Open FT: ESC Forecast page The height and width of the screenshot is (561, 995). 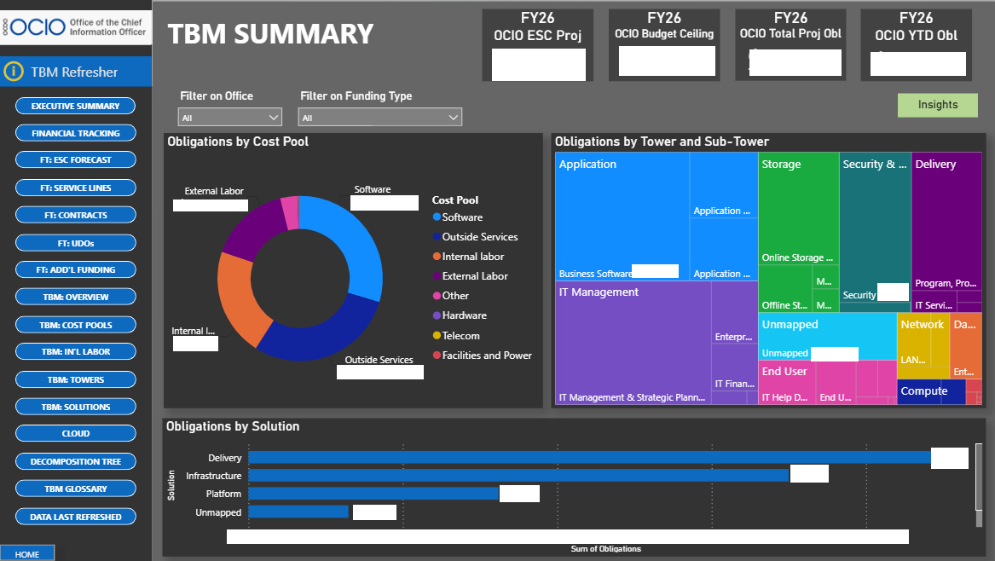pyautogui.click(x=76, y=160)
